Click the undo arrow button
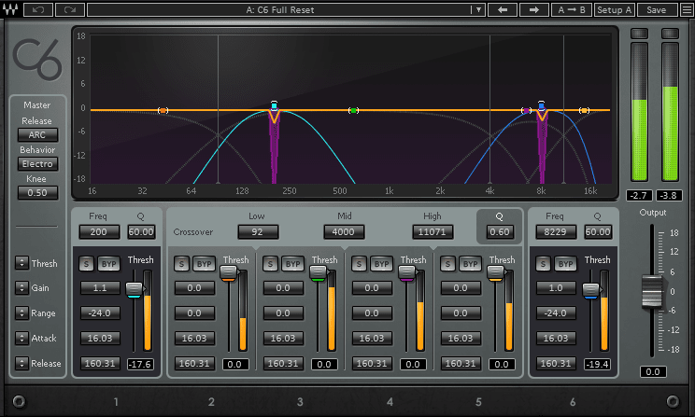695x417 pixels. pos(38,9)
